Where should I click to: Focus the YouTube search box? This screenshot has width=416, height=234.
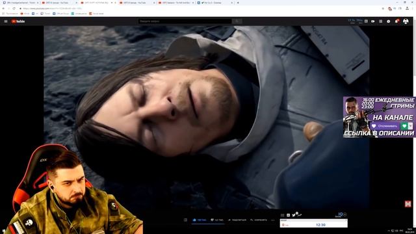[185, 21]
